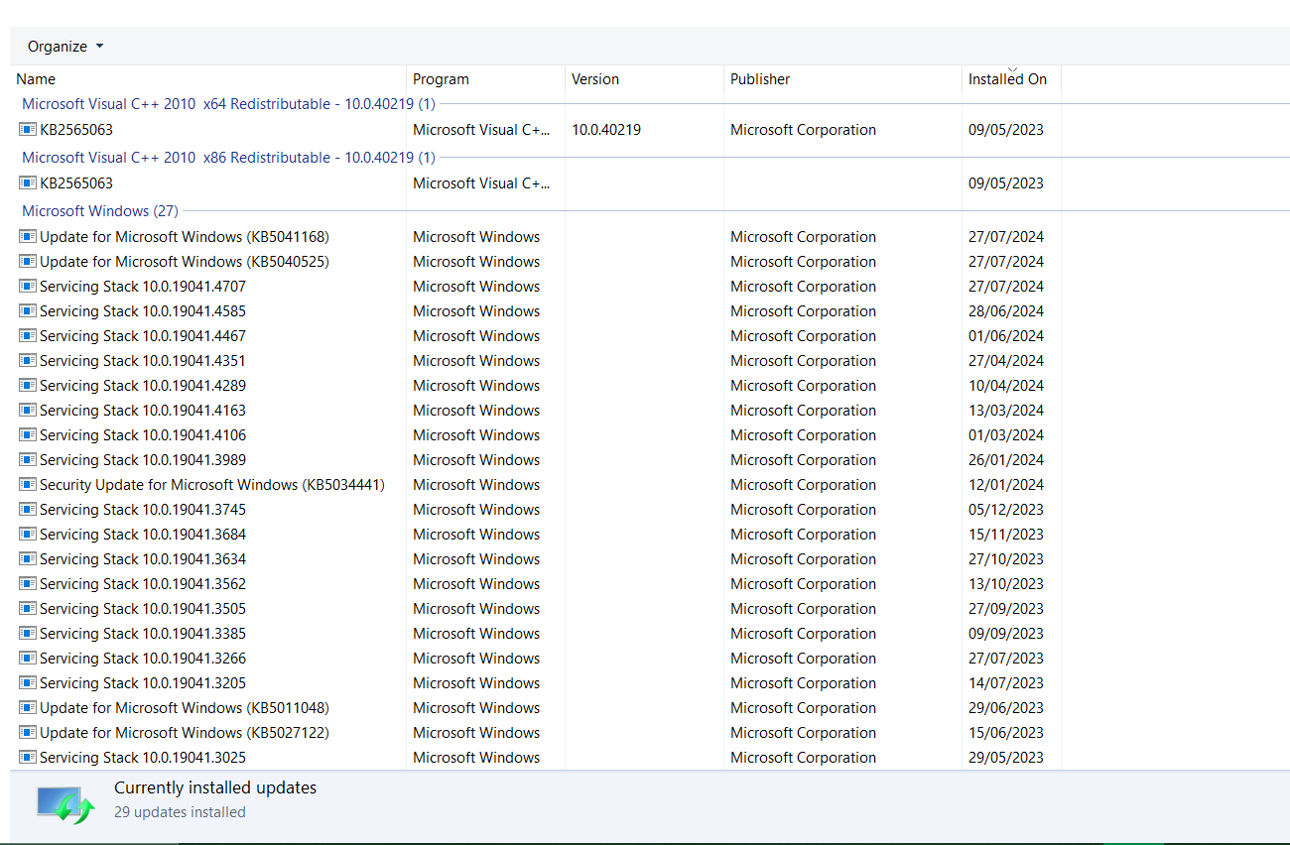Sort by the Installed On column
Viewport: 1290px width, 845px height.
[x=1011, y=79]
